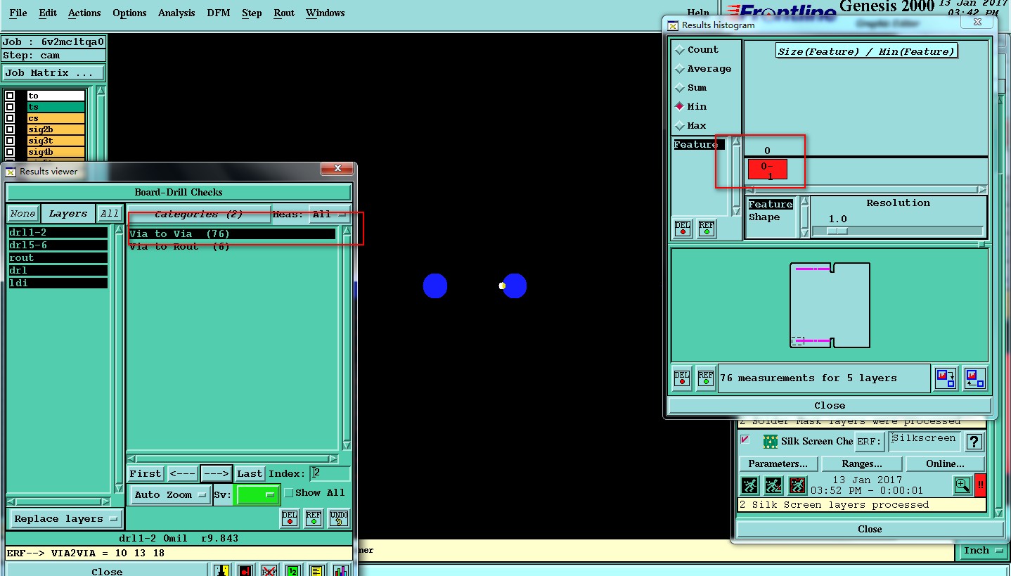The image size is (1011, 576).
Task: Click DEL icon under histogram Feature list
Action: click(x=682, y=229)
